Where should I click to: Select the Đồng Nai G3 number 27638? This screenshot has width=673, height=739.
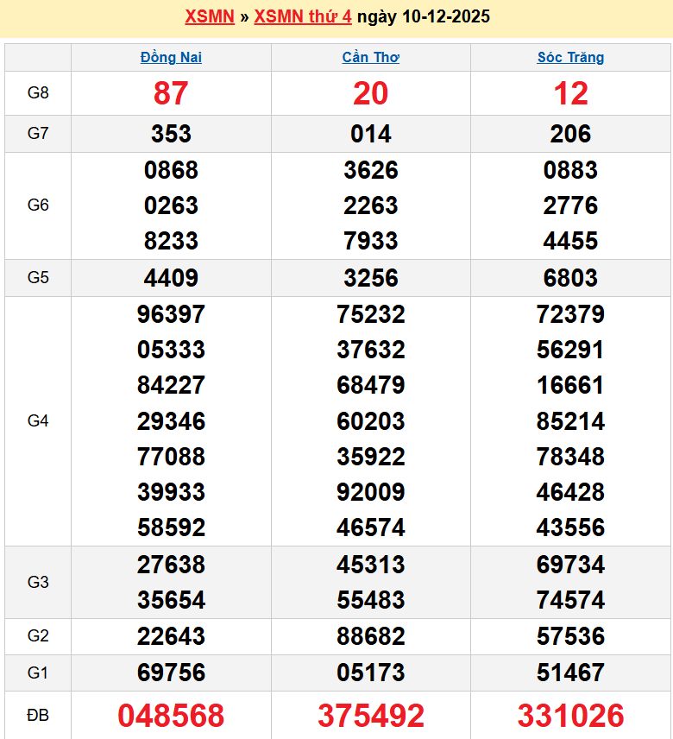pyautogui.click(x=171, y=565)
